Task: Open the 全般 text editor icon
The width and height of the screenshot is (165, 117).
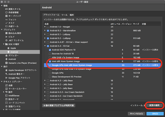Action: 6,85
